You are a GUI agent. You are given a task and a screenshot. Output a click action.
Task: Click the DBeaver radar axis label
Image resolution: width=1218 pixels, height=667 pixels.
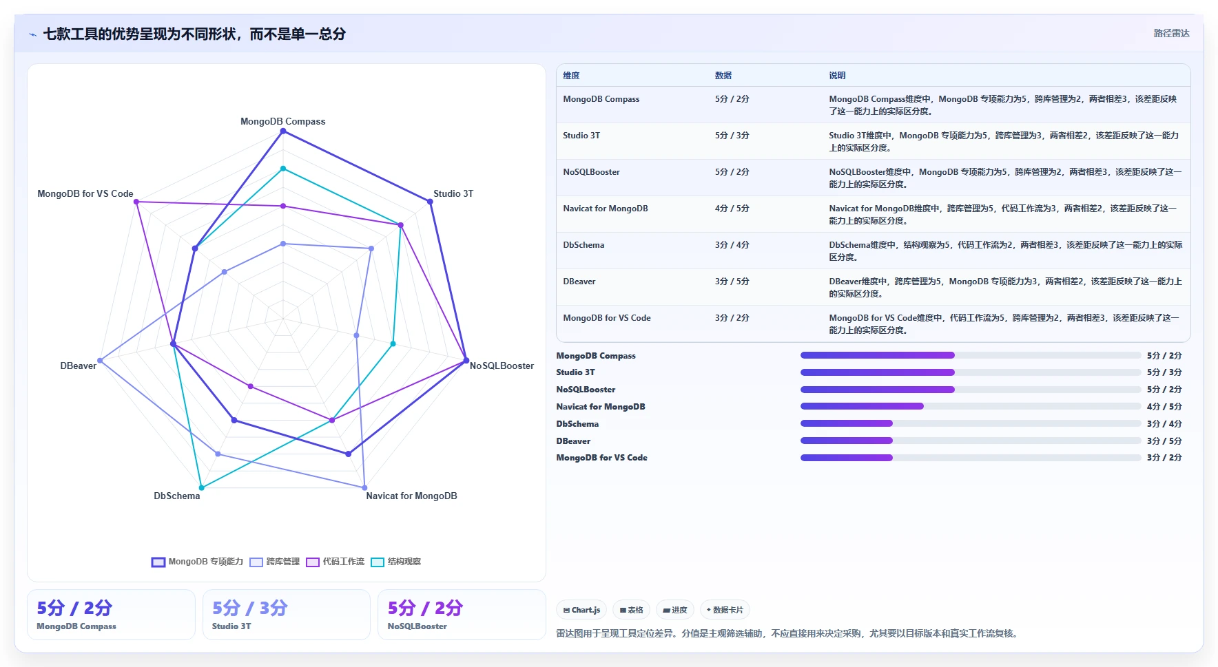(79, 366)
